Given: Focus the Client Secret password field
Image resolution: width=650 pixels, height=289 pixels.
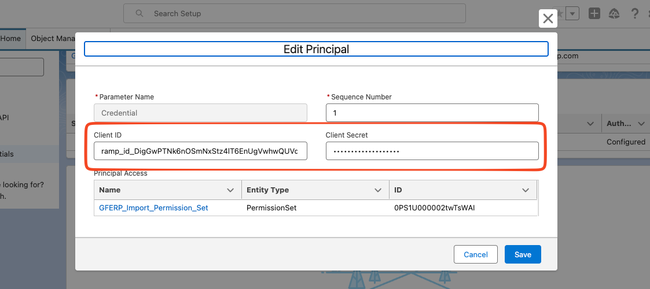Looking at the screenshot, I should coord(432,151).
